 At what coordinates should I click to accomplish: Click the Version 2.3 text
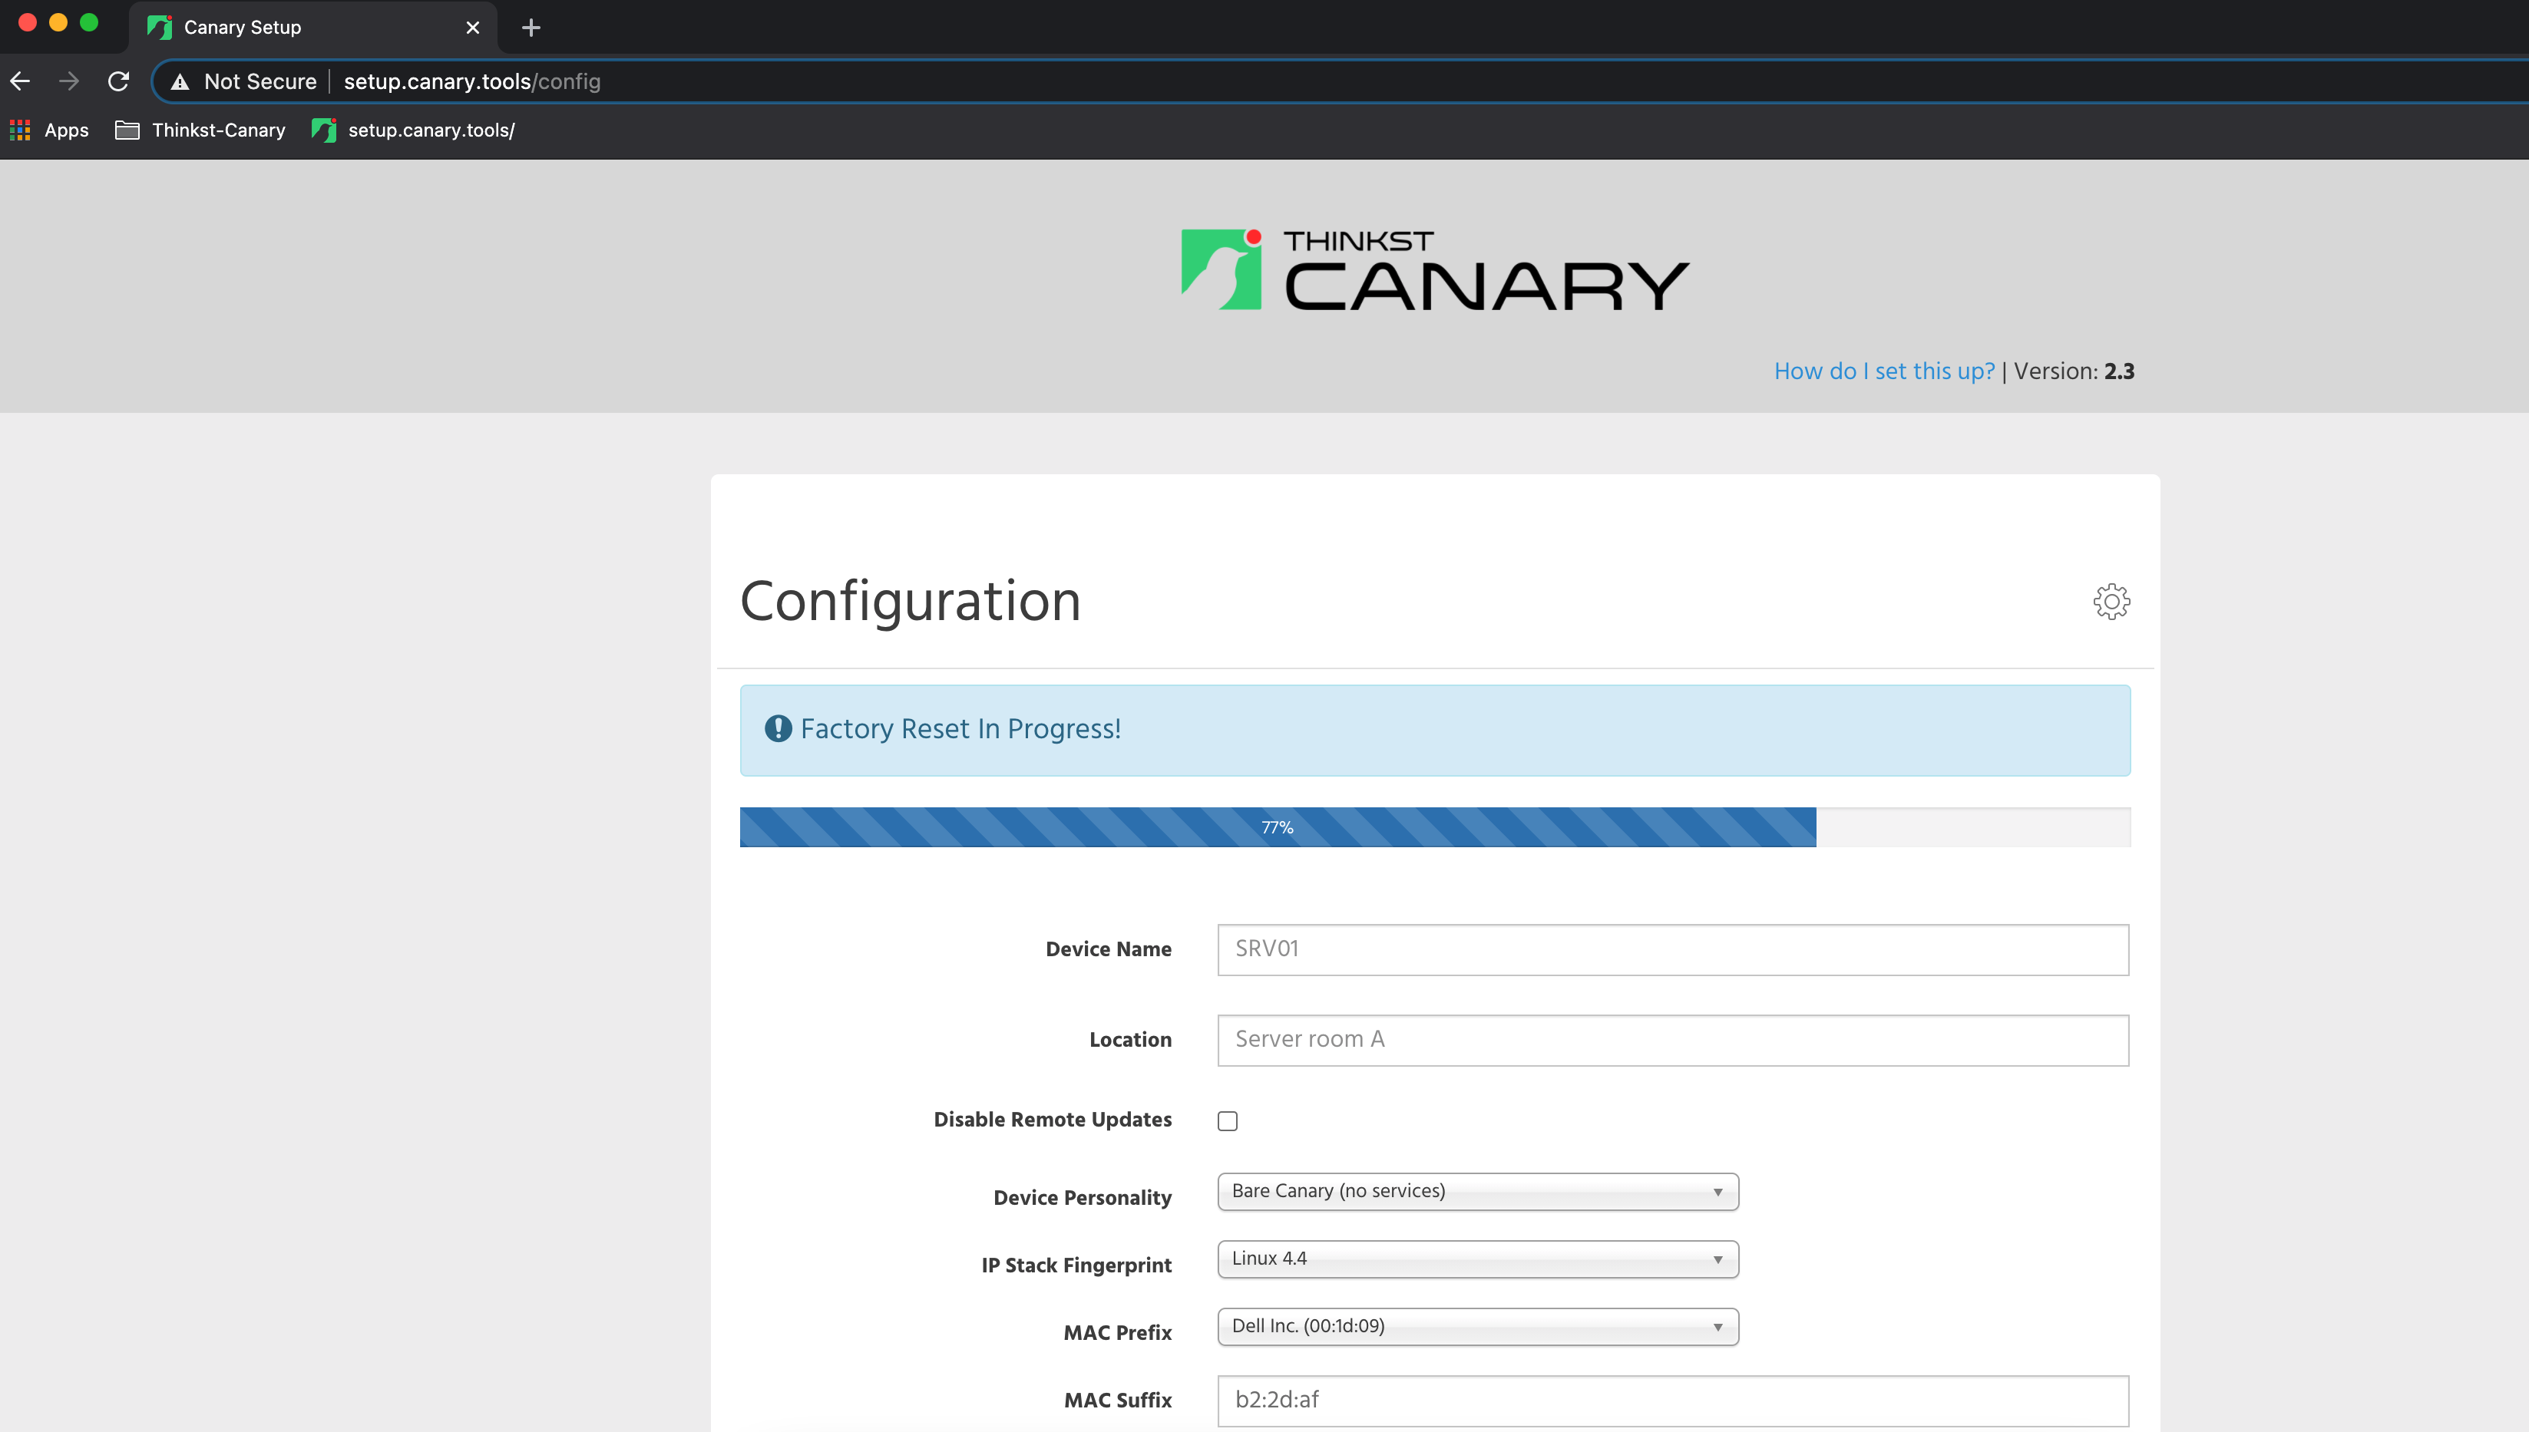coord(2074,371)
